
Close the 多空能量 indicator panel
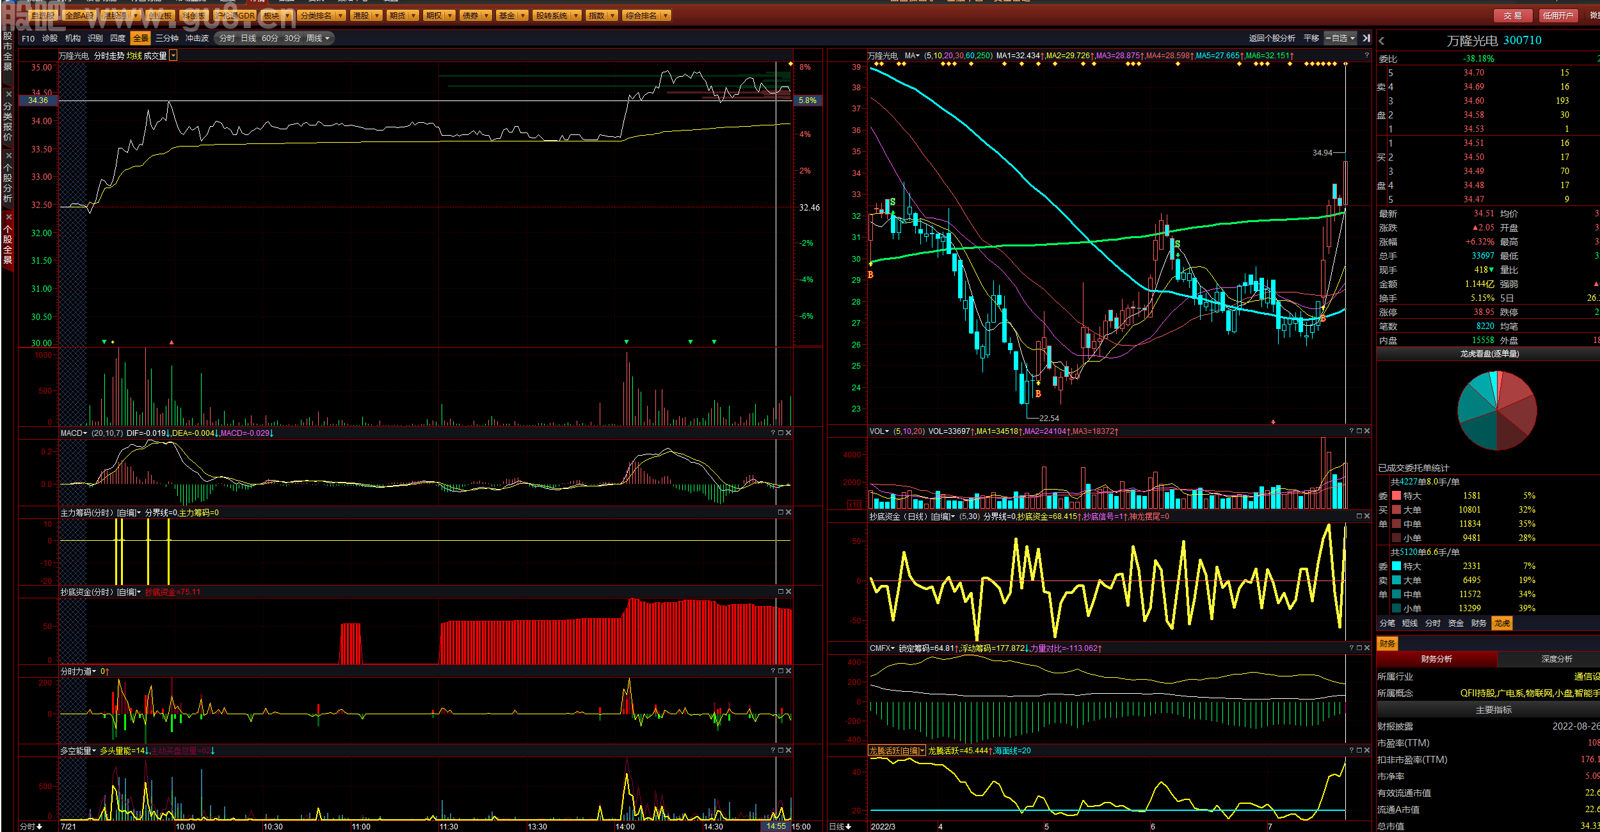(x=788, y=751)
